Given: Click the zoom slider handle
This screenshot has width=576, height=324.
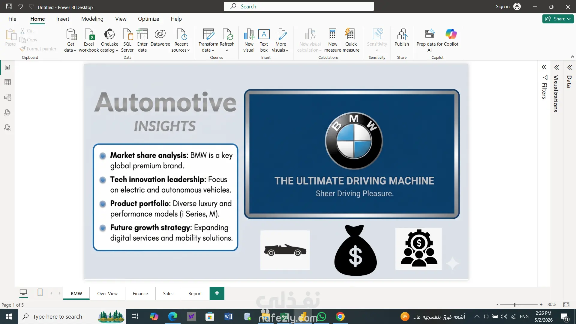Looking at the screenshot, I should tap(514, 304).
